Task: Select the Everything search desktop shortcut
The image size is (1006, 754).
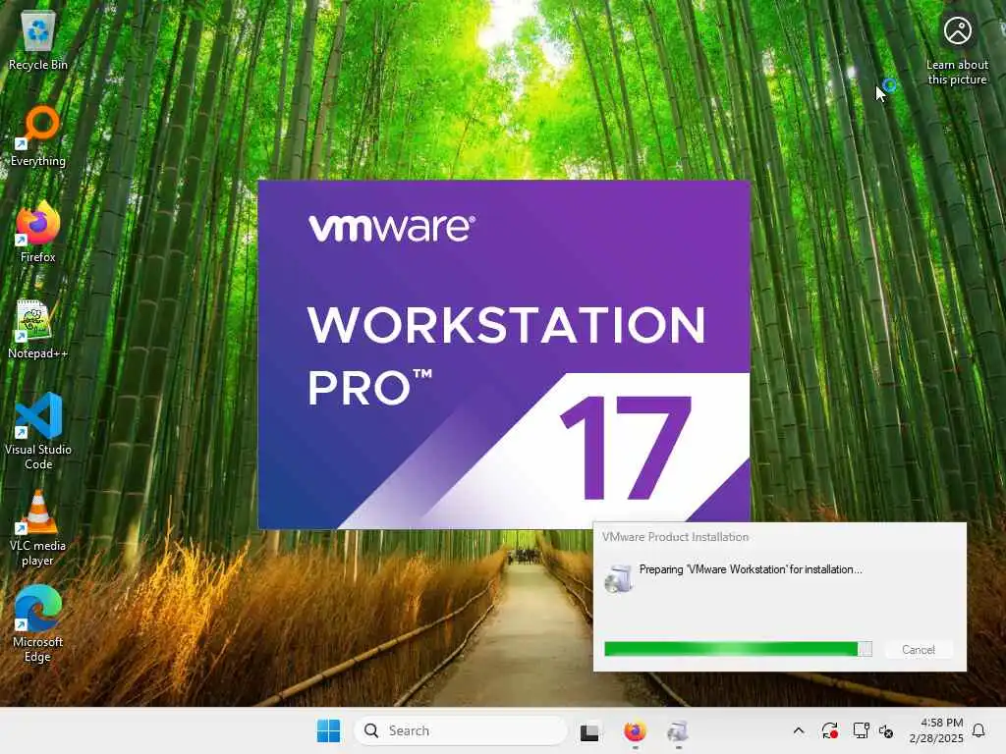Action: point(38,136)
